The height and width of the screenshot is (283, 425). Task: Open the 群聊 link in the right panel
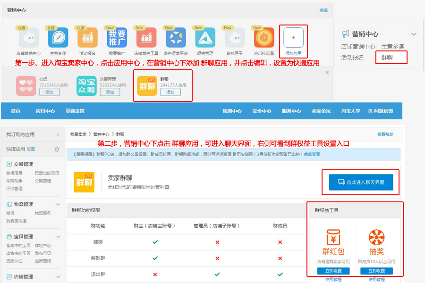[387, 57]
